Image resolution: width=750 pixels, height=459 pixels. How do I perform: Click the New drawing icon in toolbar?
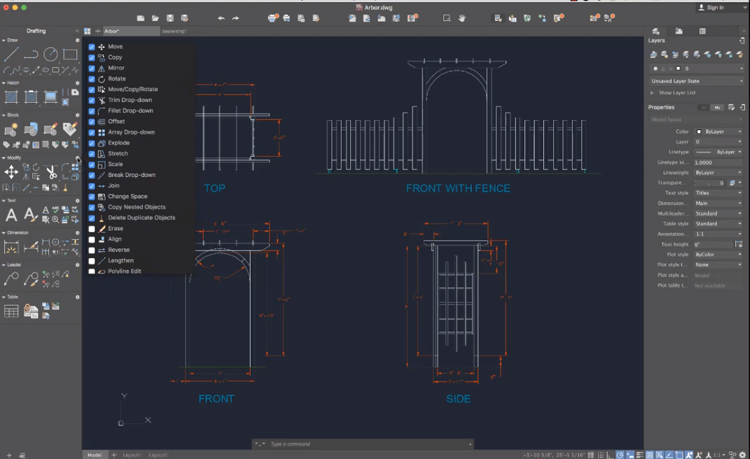141,18
